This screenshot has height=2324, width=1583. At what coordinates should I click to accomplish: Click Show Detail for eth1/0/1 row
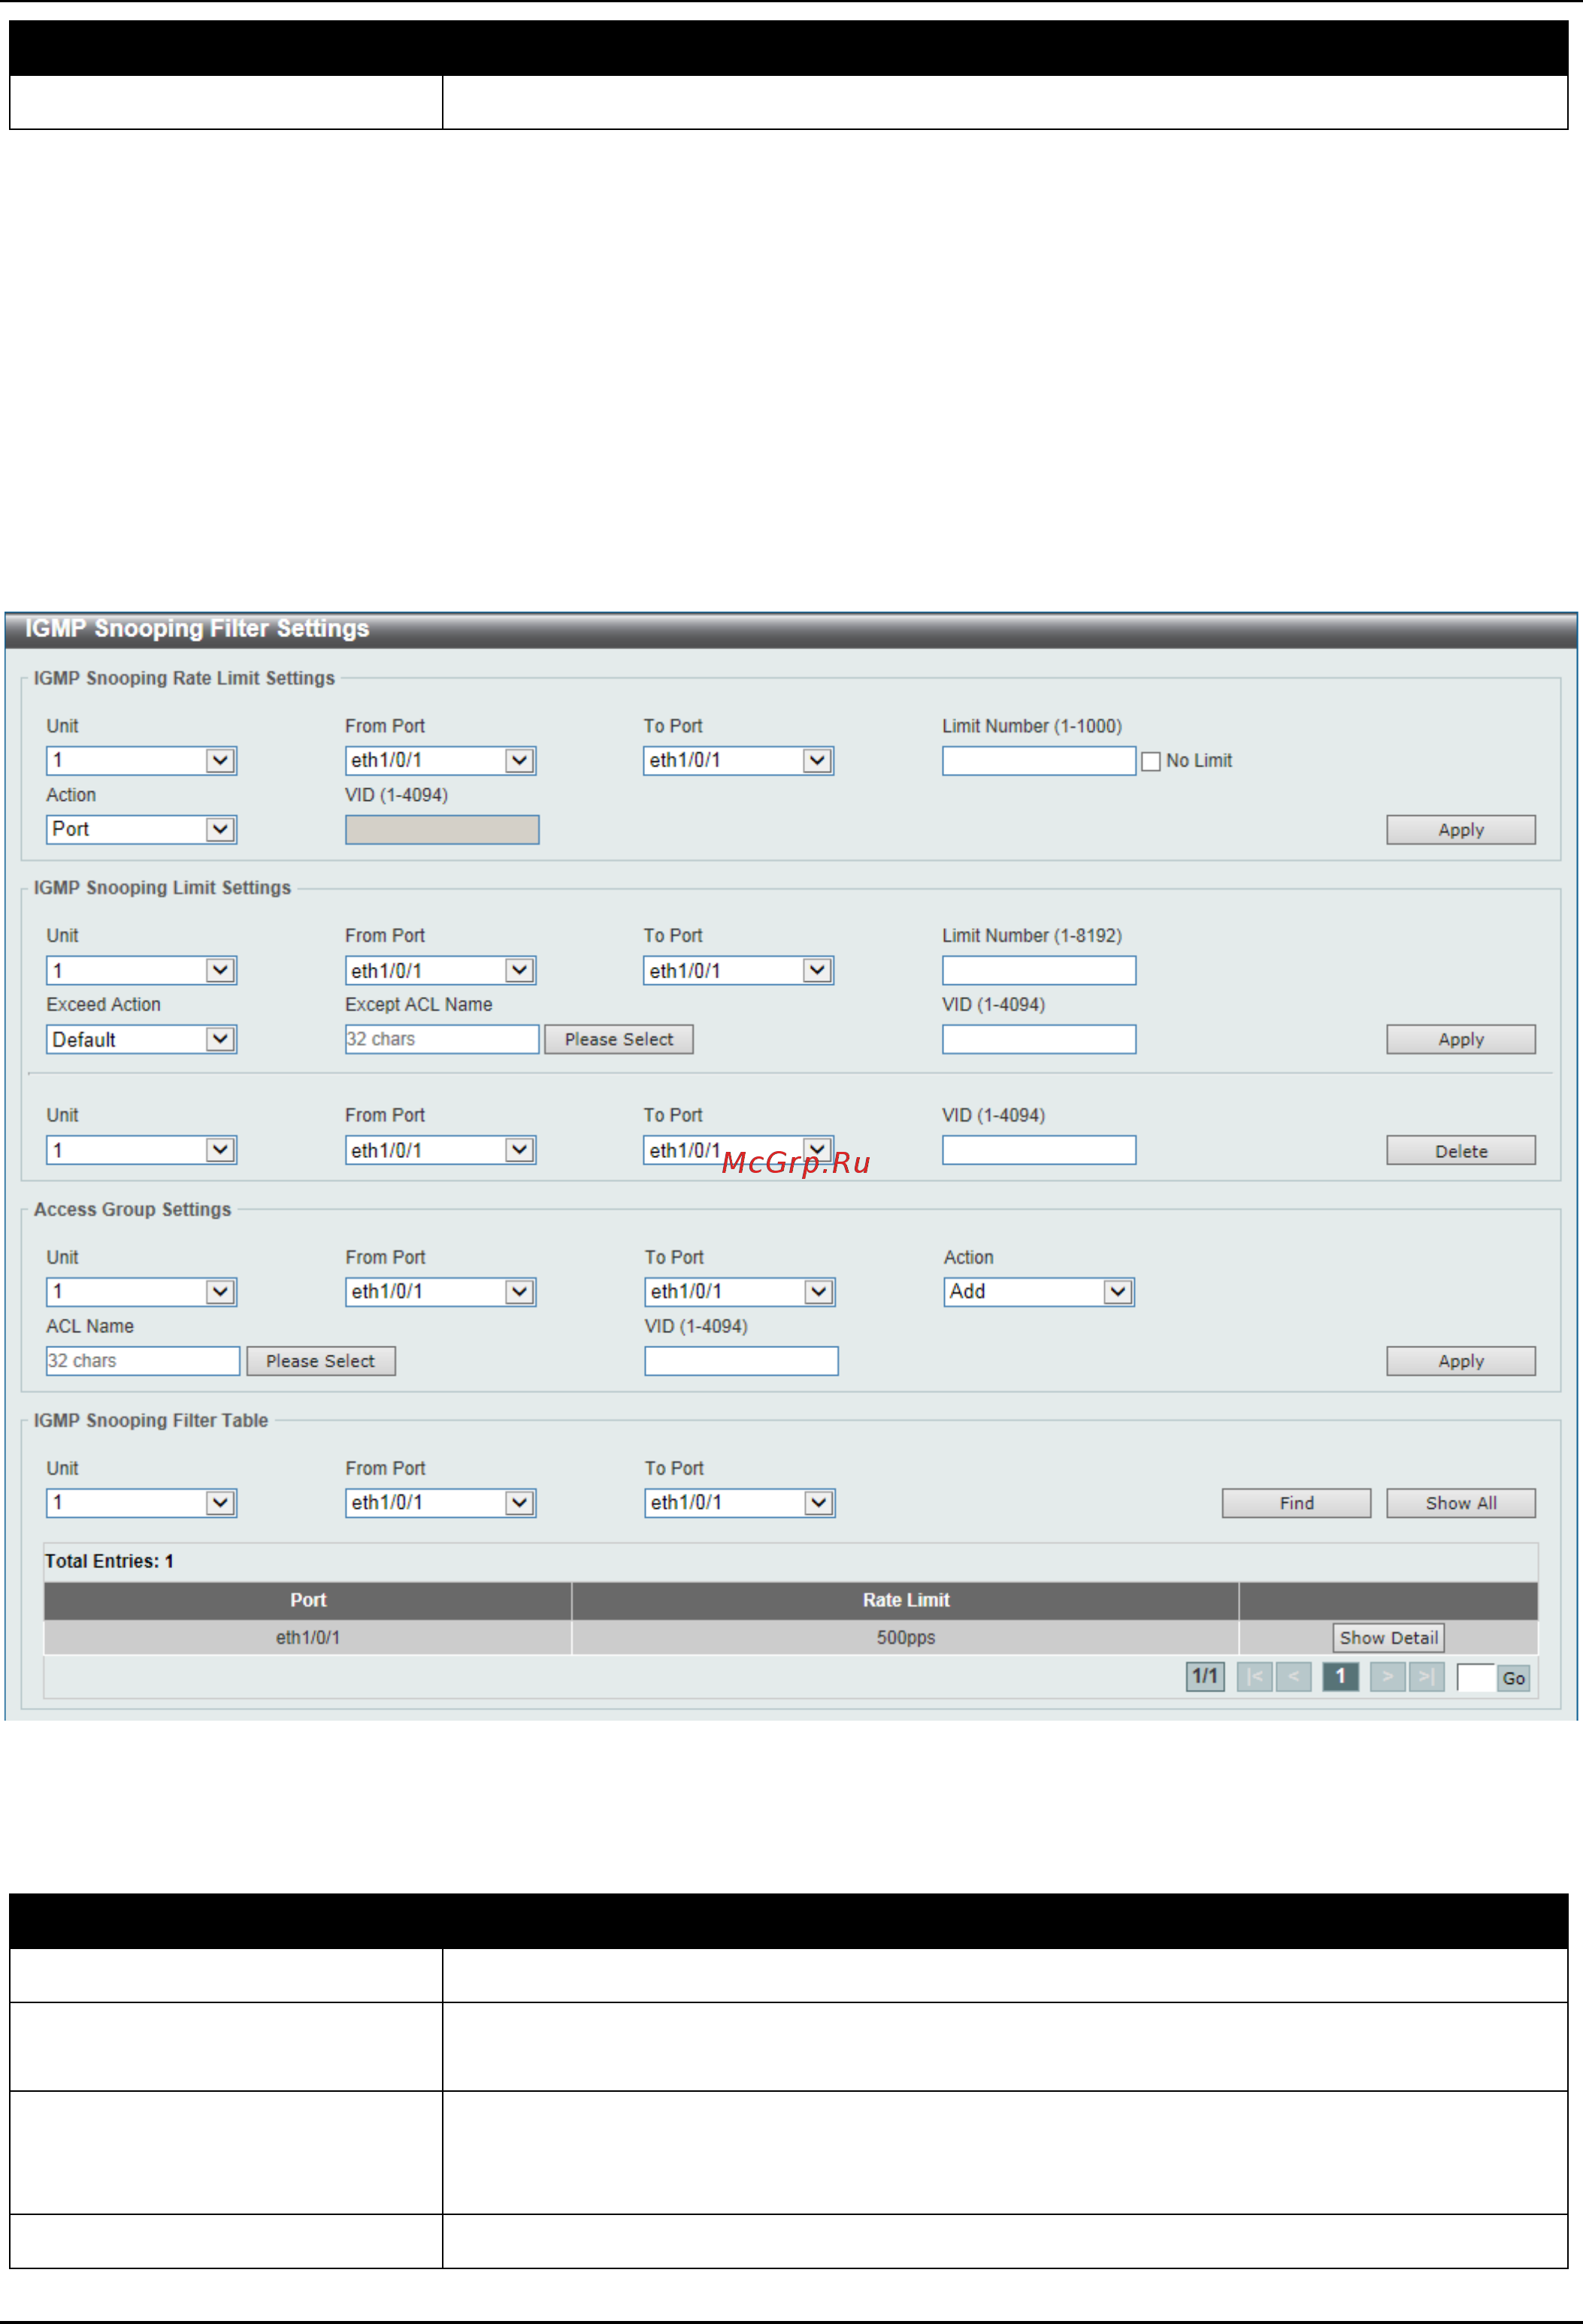[1389, 1638]
